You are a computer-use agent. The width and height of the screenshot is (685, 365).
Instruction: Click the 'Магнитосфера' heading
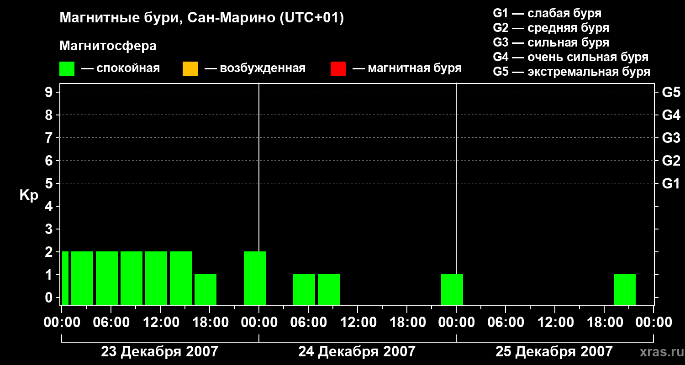click(x=108, y=46)
